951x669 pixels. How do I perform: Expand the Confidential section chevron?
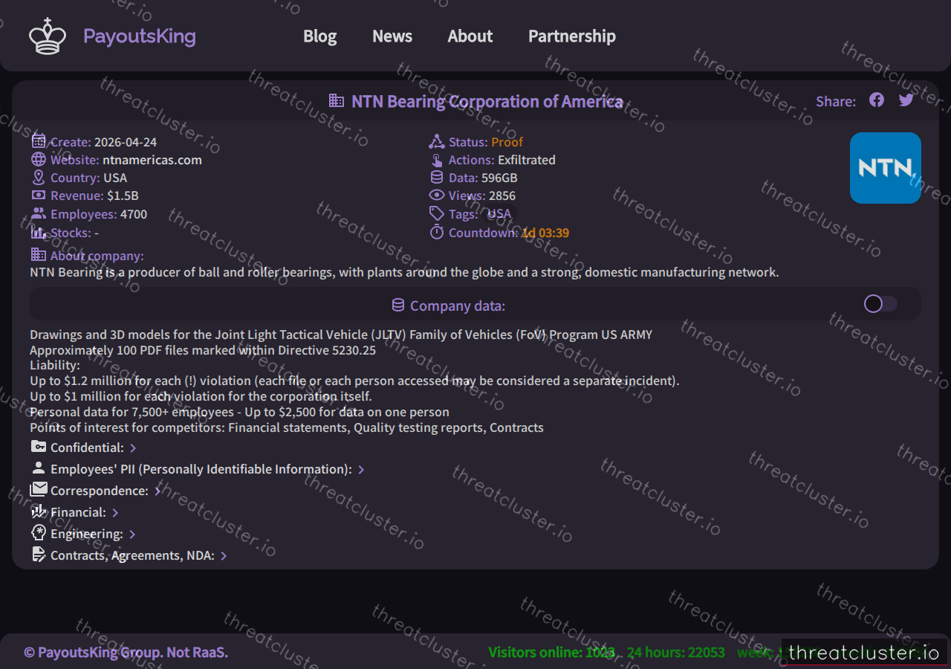click(x=133, y=448)
